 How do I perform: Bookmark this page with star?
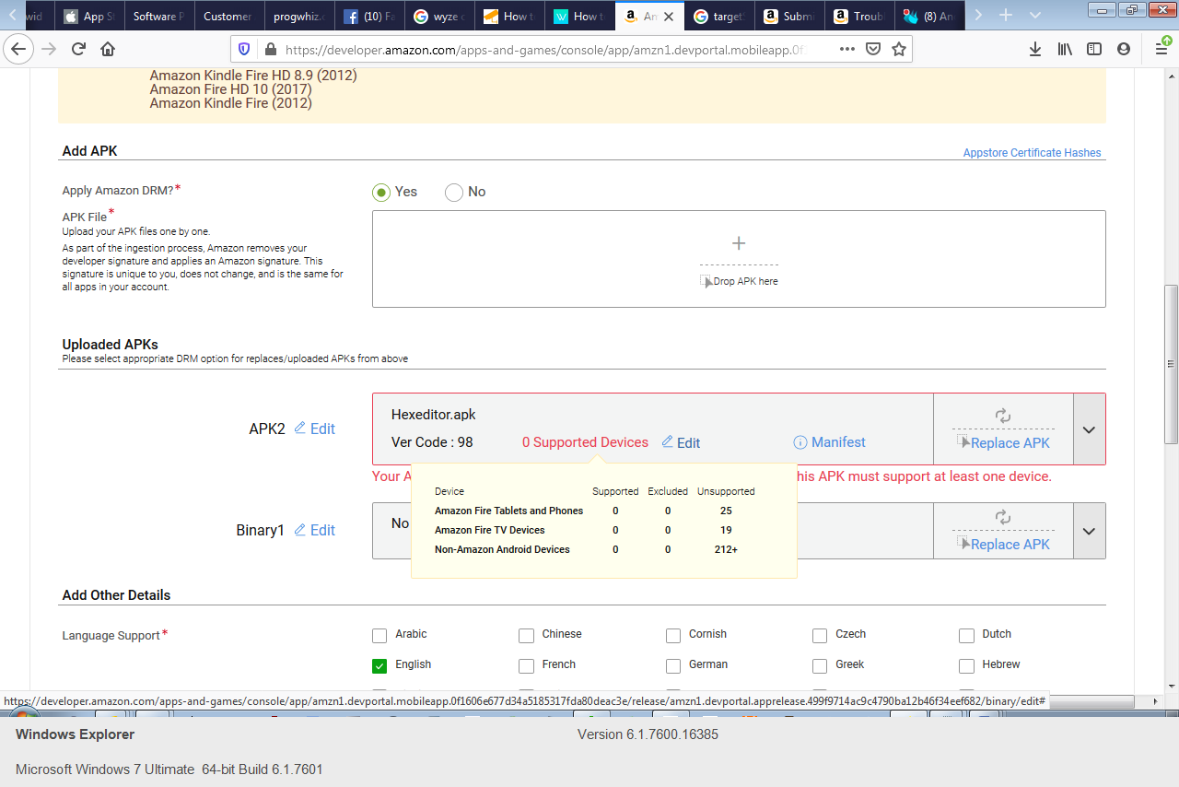point(899,49)
